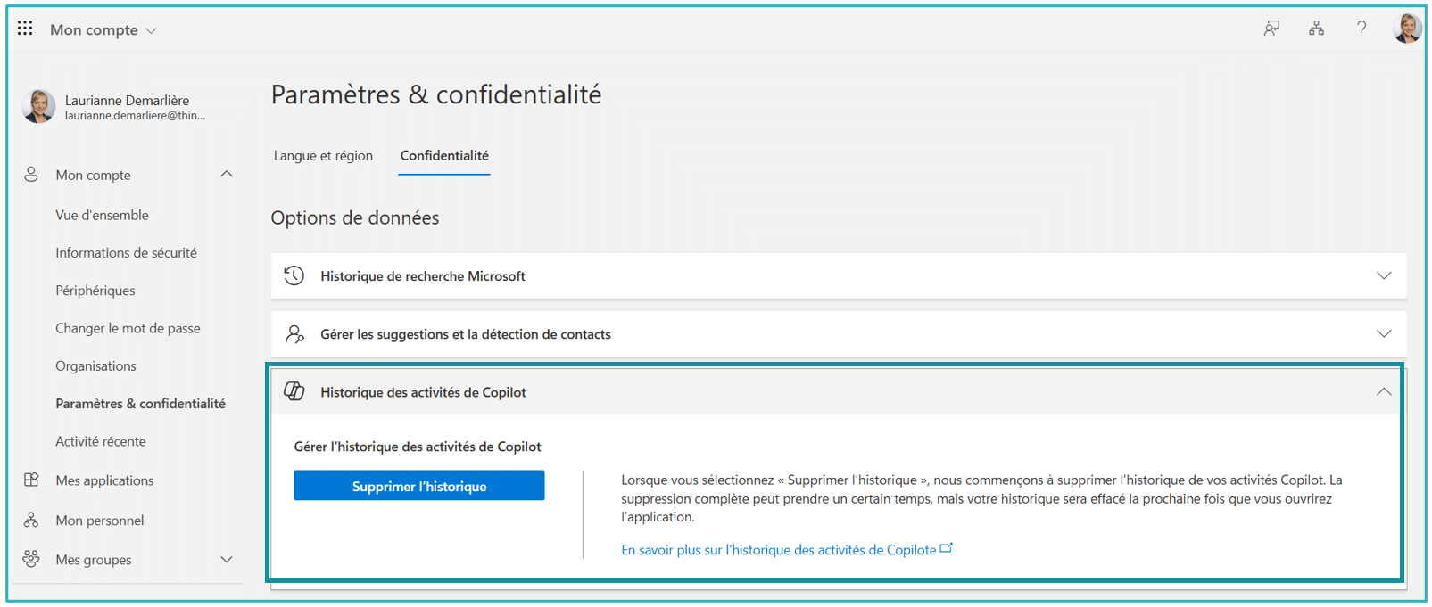Select the Confidentialité tab
Screen dimensions: 1432x607
tap(444, 156)
